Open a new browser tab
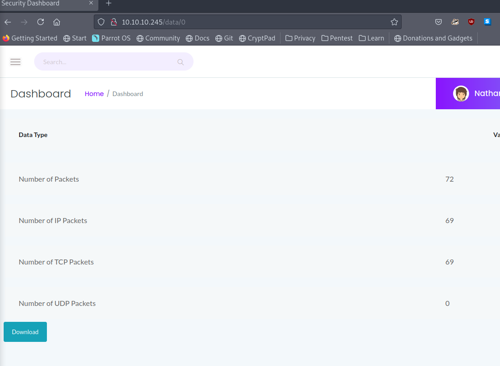The width and height of the screenshot is (500, 366). [x=108, y=4]
